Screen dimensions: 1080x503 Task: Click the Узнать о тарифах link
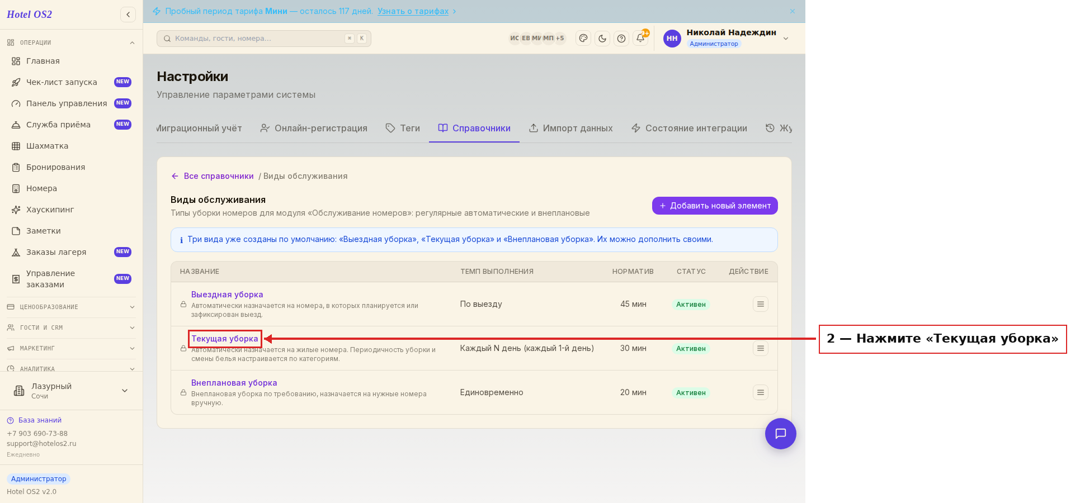413,11
